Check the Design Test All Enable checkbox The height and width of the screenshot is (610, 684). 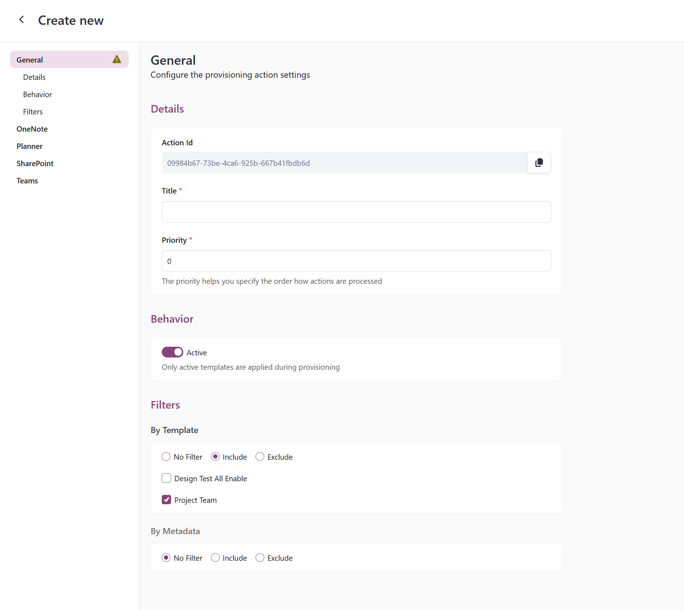166,478
